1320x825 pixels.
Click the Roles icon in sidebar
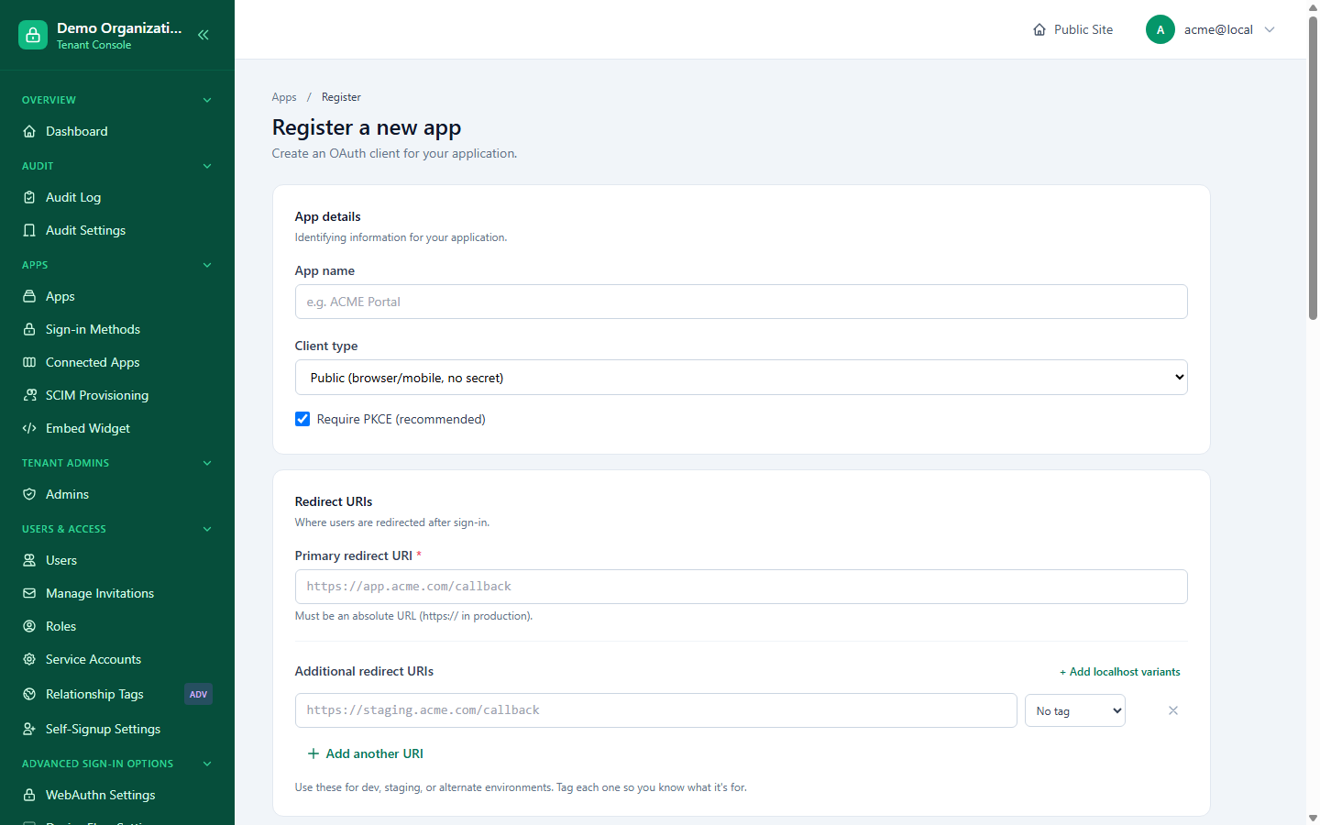(29, 626)
